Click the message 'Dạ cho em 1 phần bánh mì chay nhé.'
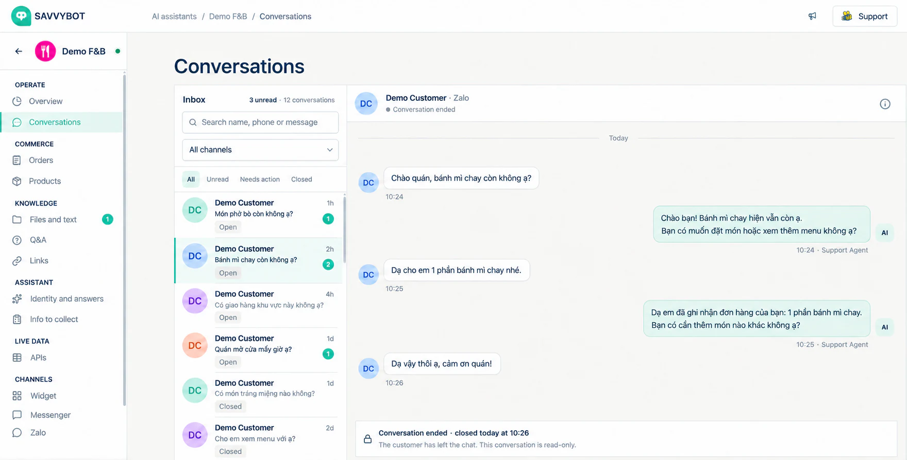 click(x=456, y=270)
